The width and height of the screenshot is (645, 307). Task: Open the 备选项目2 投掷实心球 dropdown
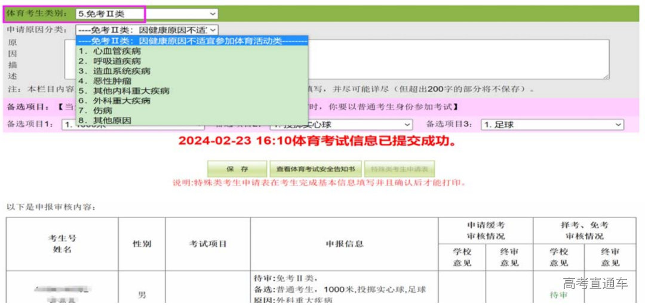[341, 125]
